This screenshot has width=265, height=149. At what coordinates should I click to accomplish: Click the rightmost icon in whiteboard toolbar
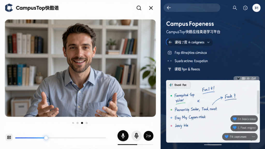click(254, 78)
